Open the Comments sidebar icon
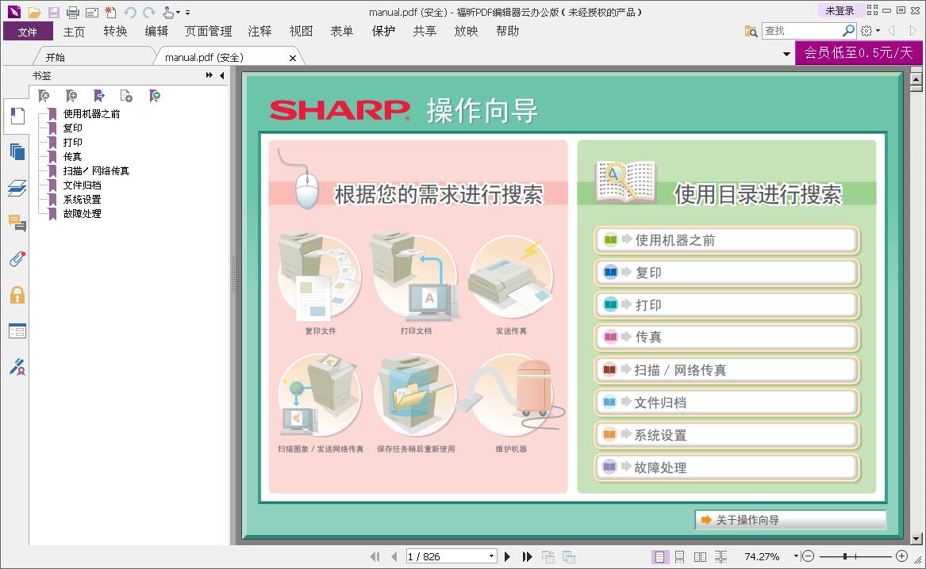926x569 pixels. tap(17, 223)
